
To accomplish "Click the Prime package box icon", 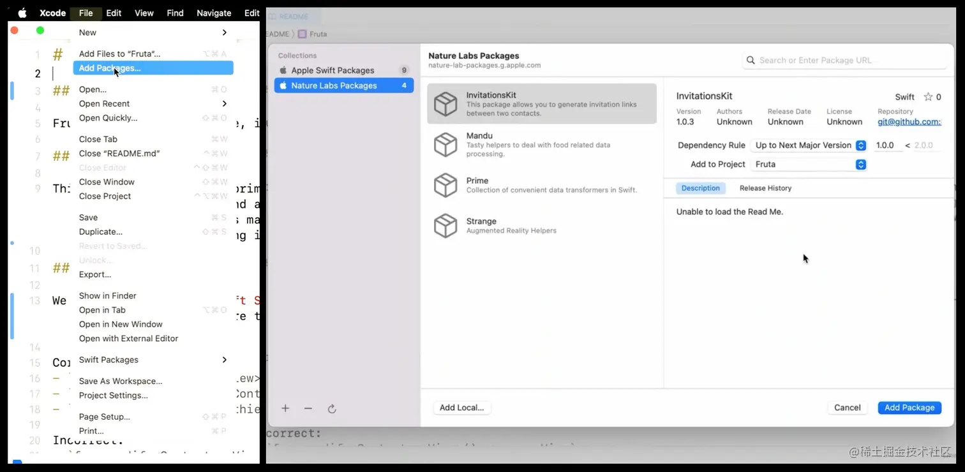I will coord(445,185).
